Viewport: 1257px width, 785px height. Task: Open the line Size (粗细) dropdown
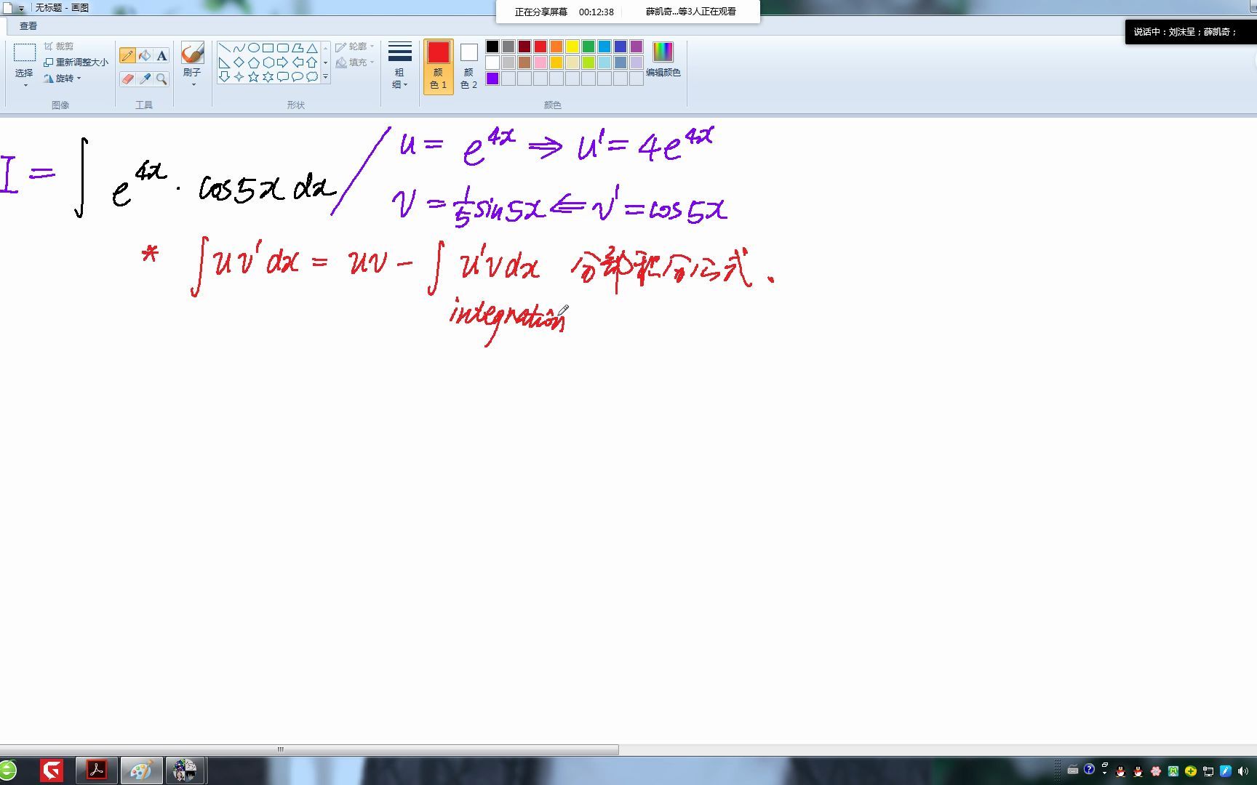[x=400, y=65]
